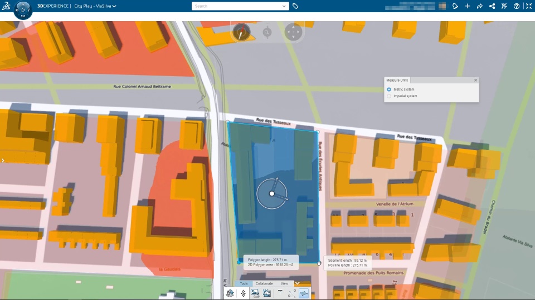
Task: Click the plus add-content icon
Action: click(468, 6)
